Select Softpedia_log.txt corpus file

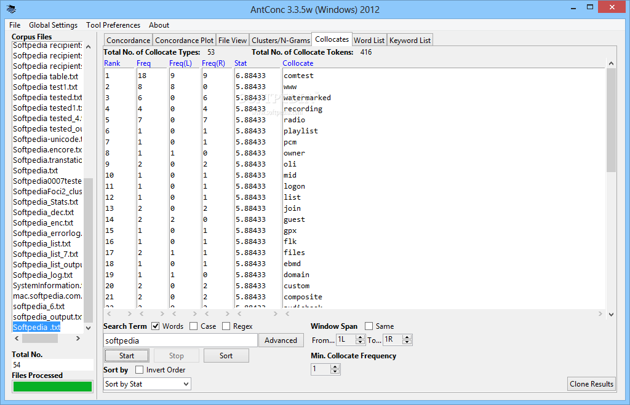click(x=42, y=275)
